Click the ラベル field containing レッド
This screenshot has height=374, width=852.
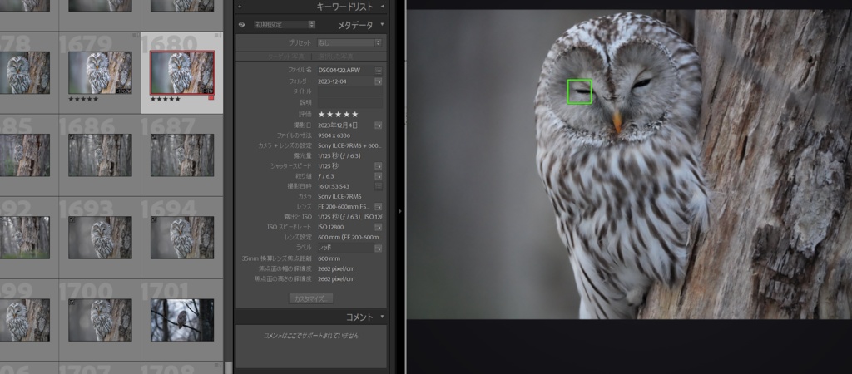click(x=345, y=248)
